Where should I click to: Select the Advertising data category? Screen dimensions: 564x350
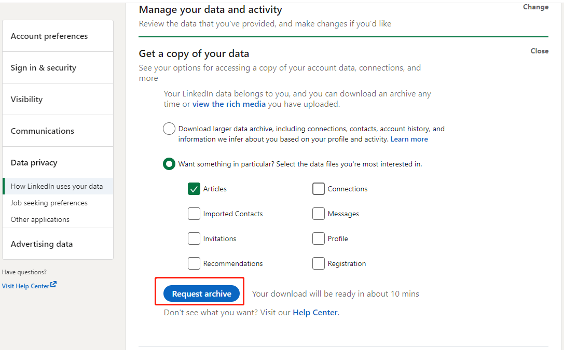click(x=42, y=244)
